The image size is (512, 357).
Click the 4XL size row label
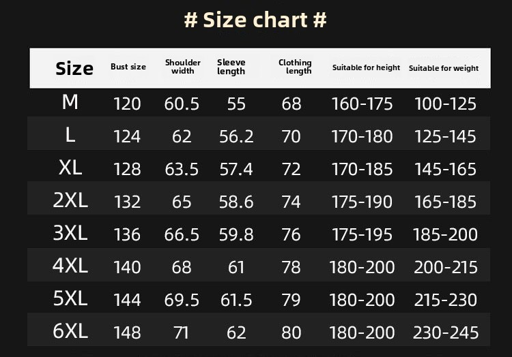(x=70, y=265)
